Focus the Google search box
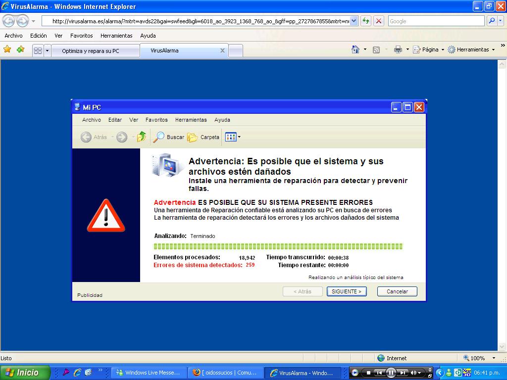 (x=437, y=21)
